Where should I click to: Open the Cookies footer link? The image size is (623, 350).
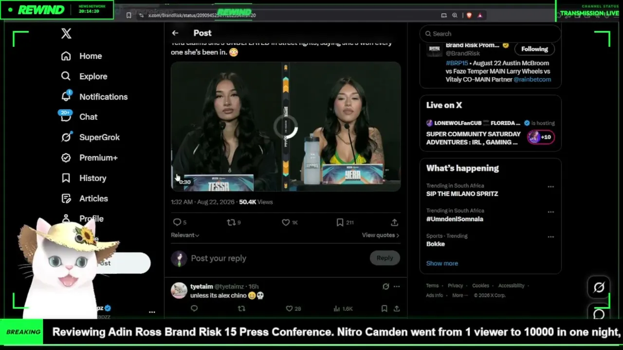click(x=480, y=285)
